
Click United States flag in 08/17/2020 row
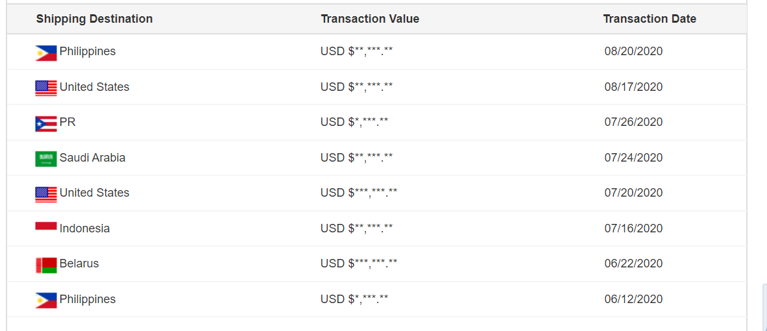point(46,88)
